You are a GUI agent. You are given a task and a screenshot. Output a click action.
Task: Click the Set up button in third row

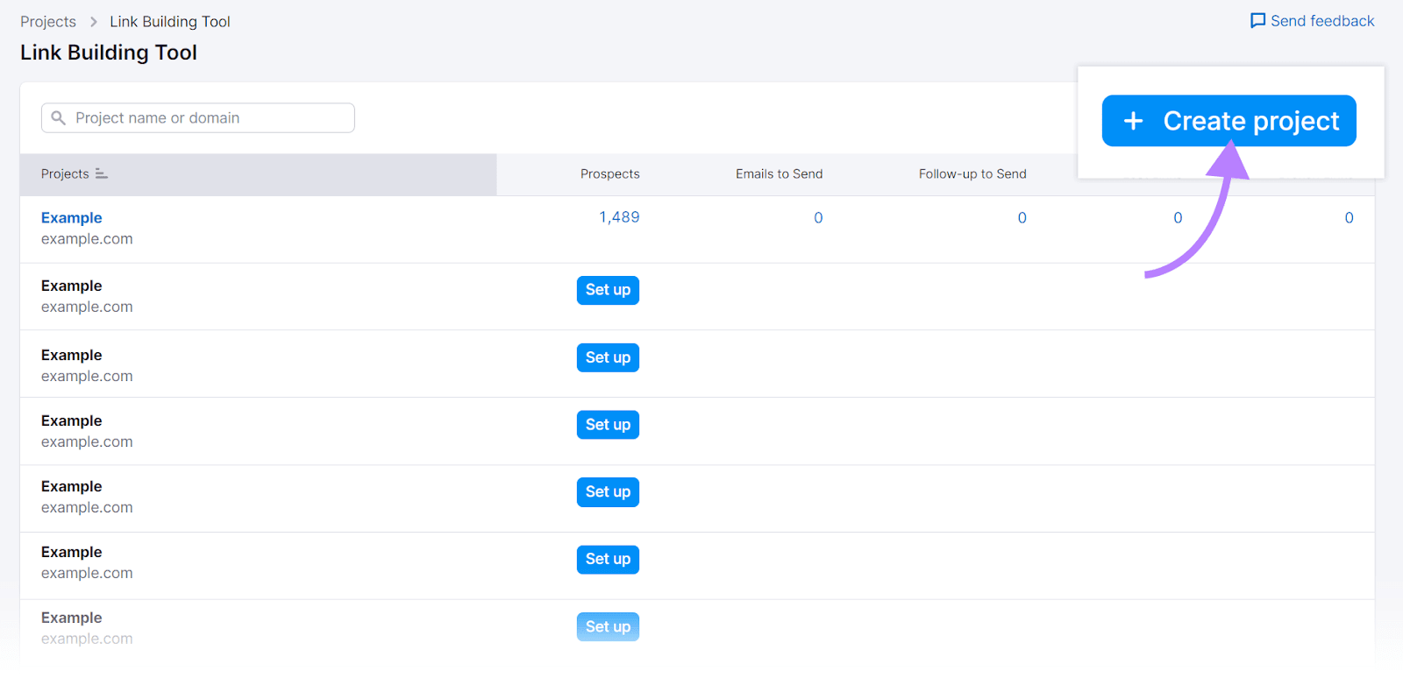608,357
